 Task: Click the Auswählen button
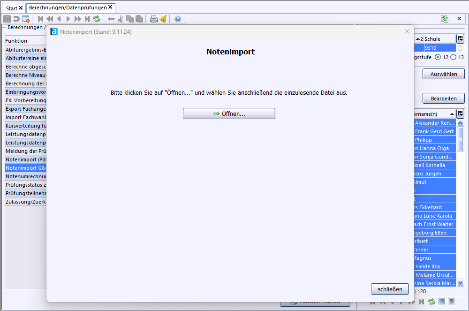tap(444, 74)
